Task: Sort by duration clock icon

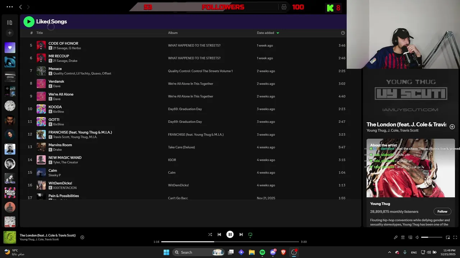Action: [x=343, y=33]
